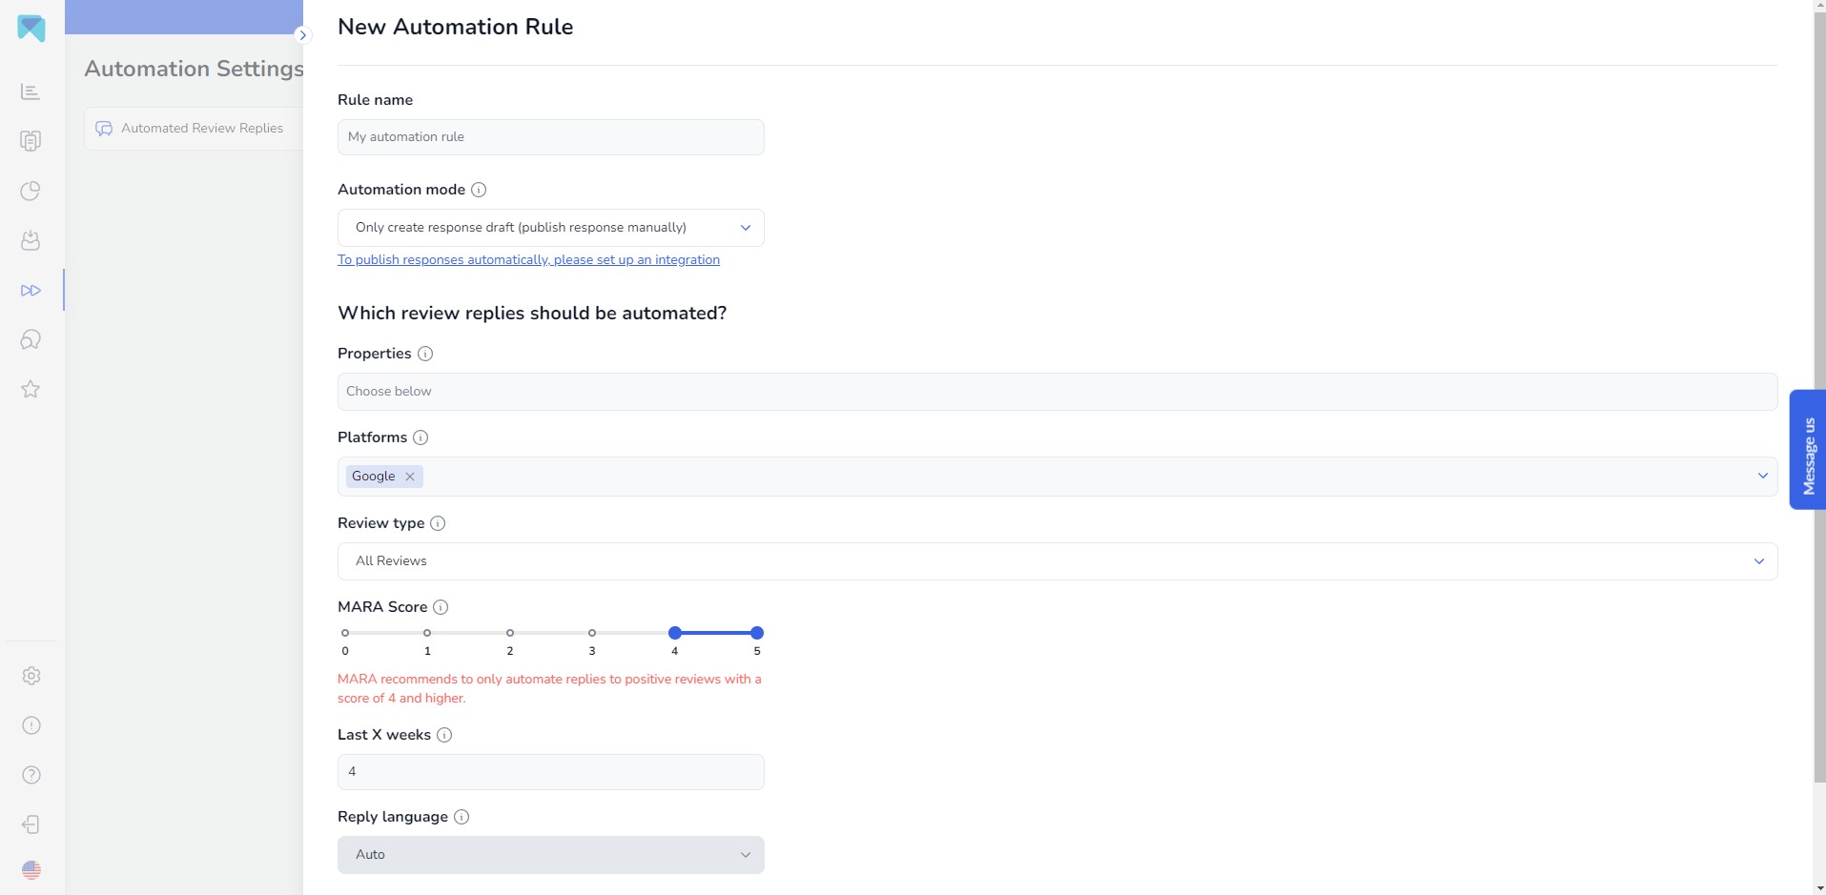
Task: Click info icon next to Reply language
Action: pos(462,817)
